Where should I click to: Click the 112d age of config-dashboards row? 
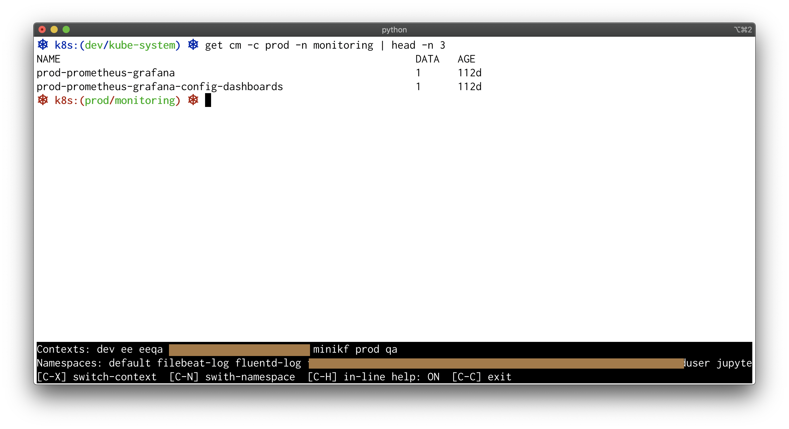click(469, 87)
